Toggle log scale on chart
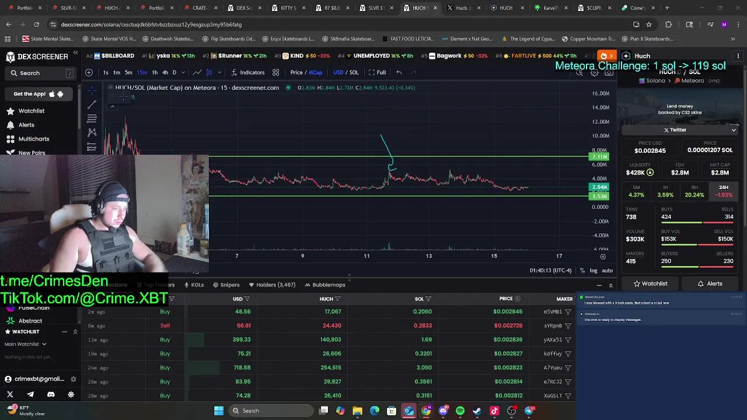This screenshot has height=420, width=747. 594,271
